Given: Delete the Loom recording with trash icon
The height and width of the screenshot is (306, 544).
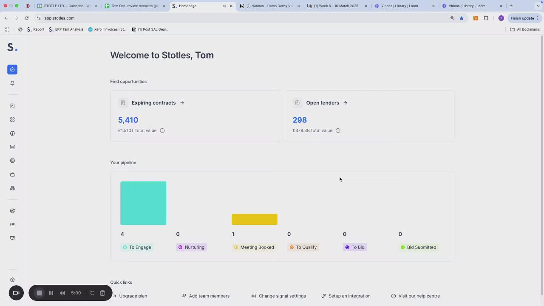Looking at the screenshot, I should tap(102, 293).
